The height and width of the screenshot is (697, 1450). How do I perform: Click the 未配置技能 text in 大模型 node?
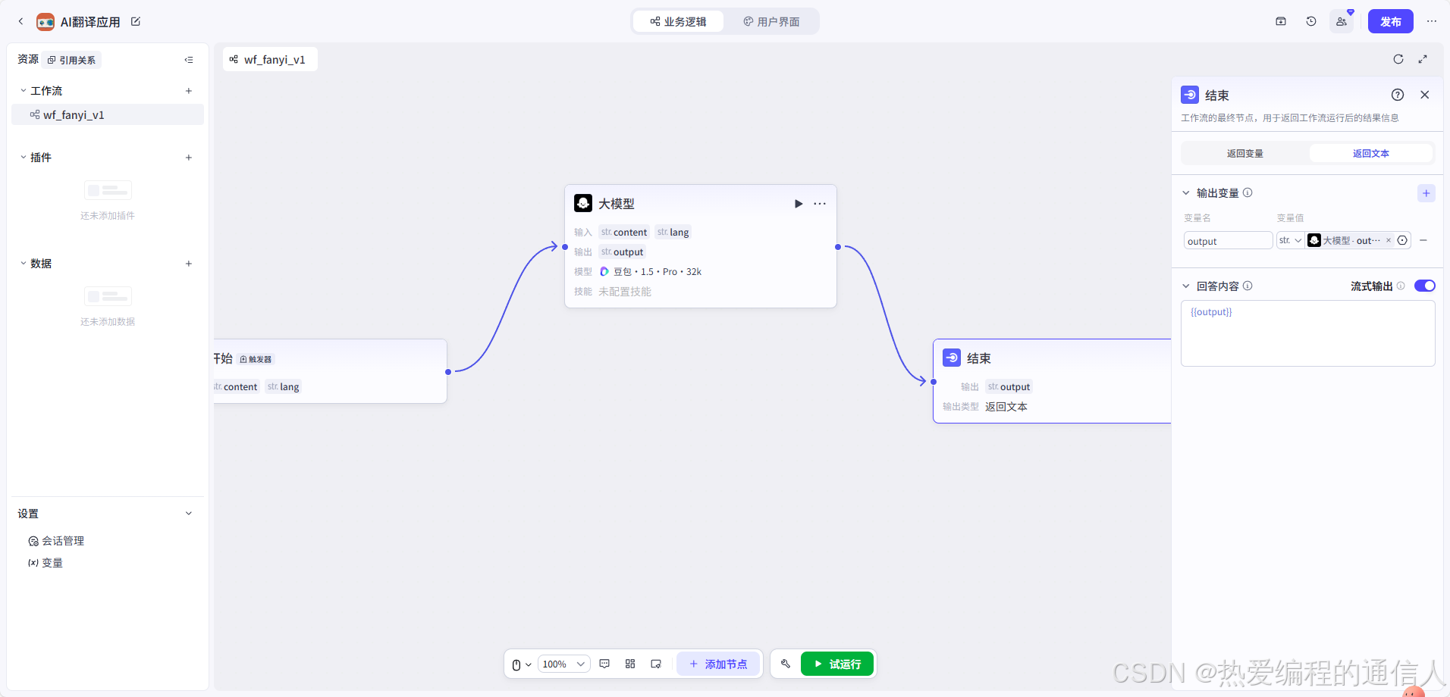[x=625, y=292]
